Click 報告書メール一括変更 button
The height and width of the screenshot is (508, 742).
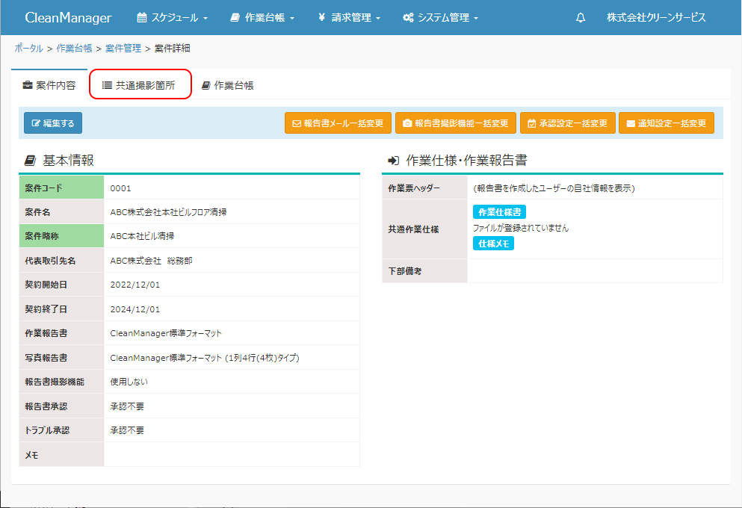(338, 123)
